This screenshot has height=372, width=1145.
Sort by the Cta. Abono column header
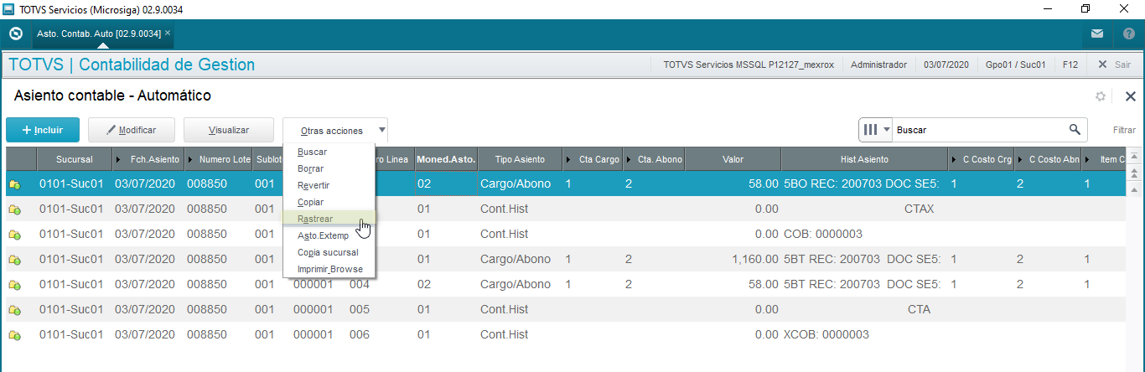(653, 159)
